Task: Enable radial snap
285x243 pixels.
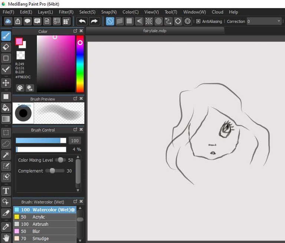Action: click(x=149, y=21)
